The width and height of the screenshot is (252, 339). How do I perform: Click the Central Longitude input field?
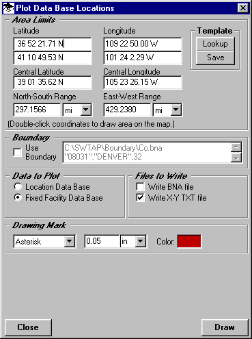tap(143, 82)
